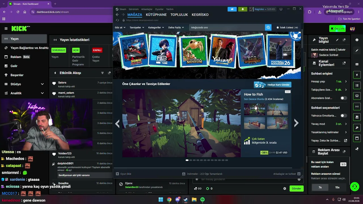Filter the Etkinlik Akışı feed
The width and height of the screenshot is (363, 204).
point(102,73)
